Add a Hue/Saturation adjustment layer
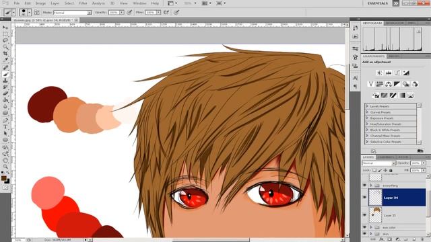 tap(380, 84)
